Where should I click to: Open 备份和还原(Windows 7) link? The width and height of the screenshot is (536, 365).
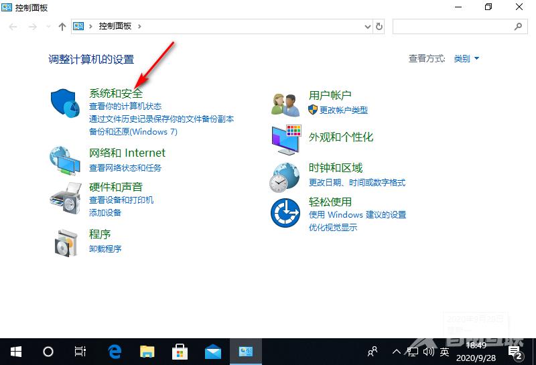pyautogui.click(x=133, y=131)
